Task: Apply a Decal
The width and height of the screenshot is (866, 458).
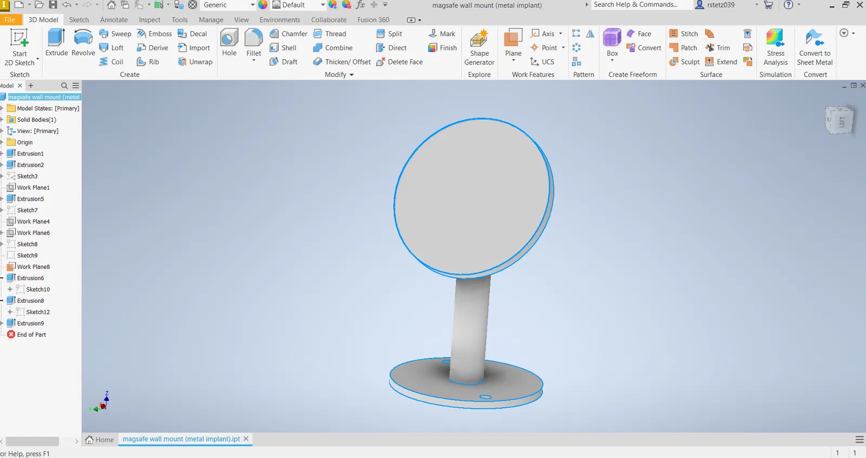Action: pos(193,34)
